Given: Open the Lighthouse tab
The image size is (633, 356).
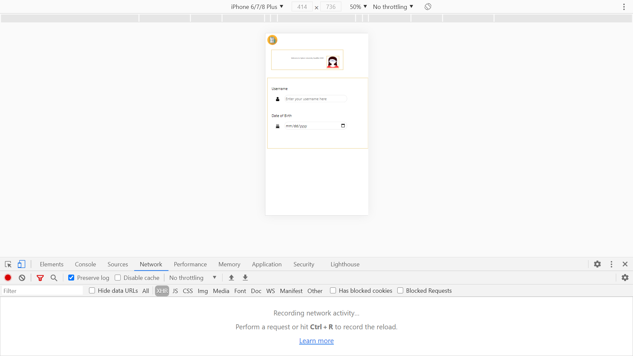Looking at the screenshot, I should 345,264.
